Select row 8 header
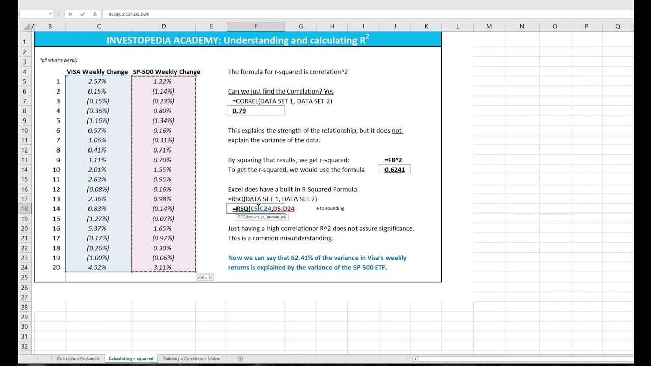 24,111
